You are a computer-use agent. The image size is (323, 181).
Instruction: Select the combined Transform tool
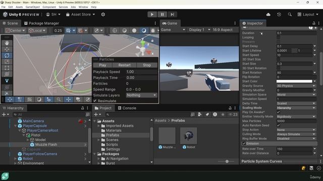point(7,74)
